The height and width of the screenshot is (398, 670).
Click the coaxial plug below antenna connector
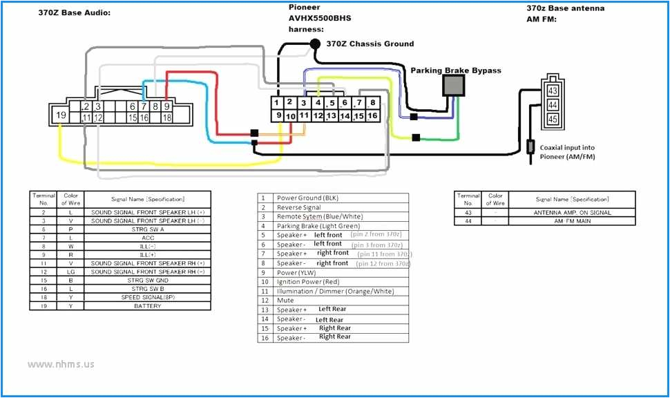[530, 146]
